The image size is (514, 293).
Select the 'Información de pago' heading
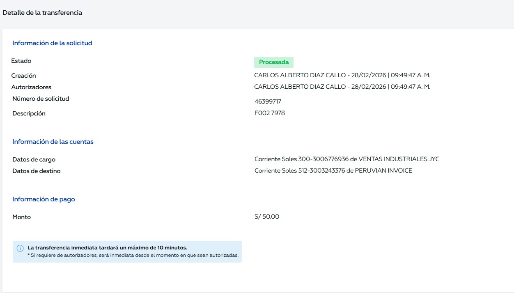[x=44, y=199]
